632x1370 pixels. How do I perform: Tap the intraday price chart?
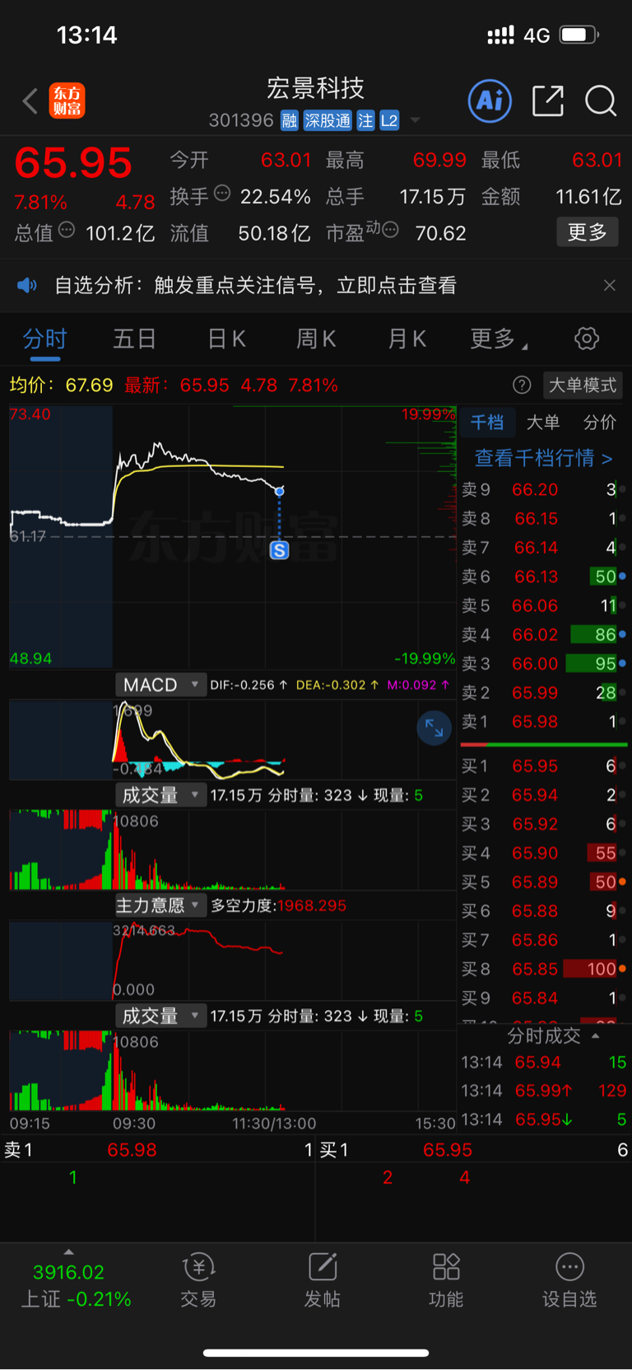pyautogui.click(x=233, y=536)
